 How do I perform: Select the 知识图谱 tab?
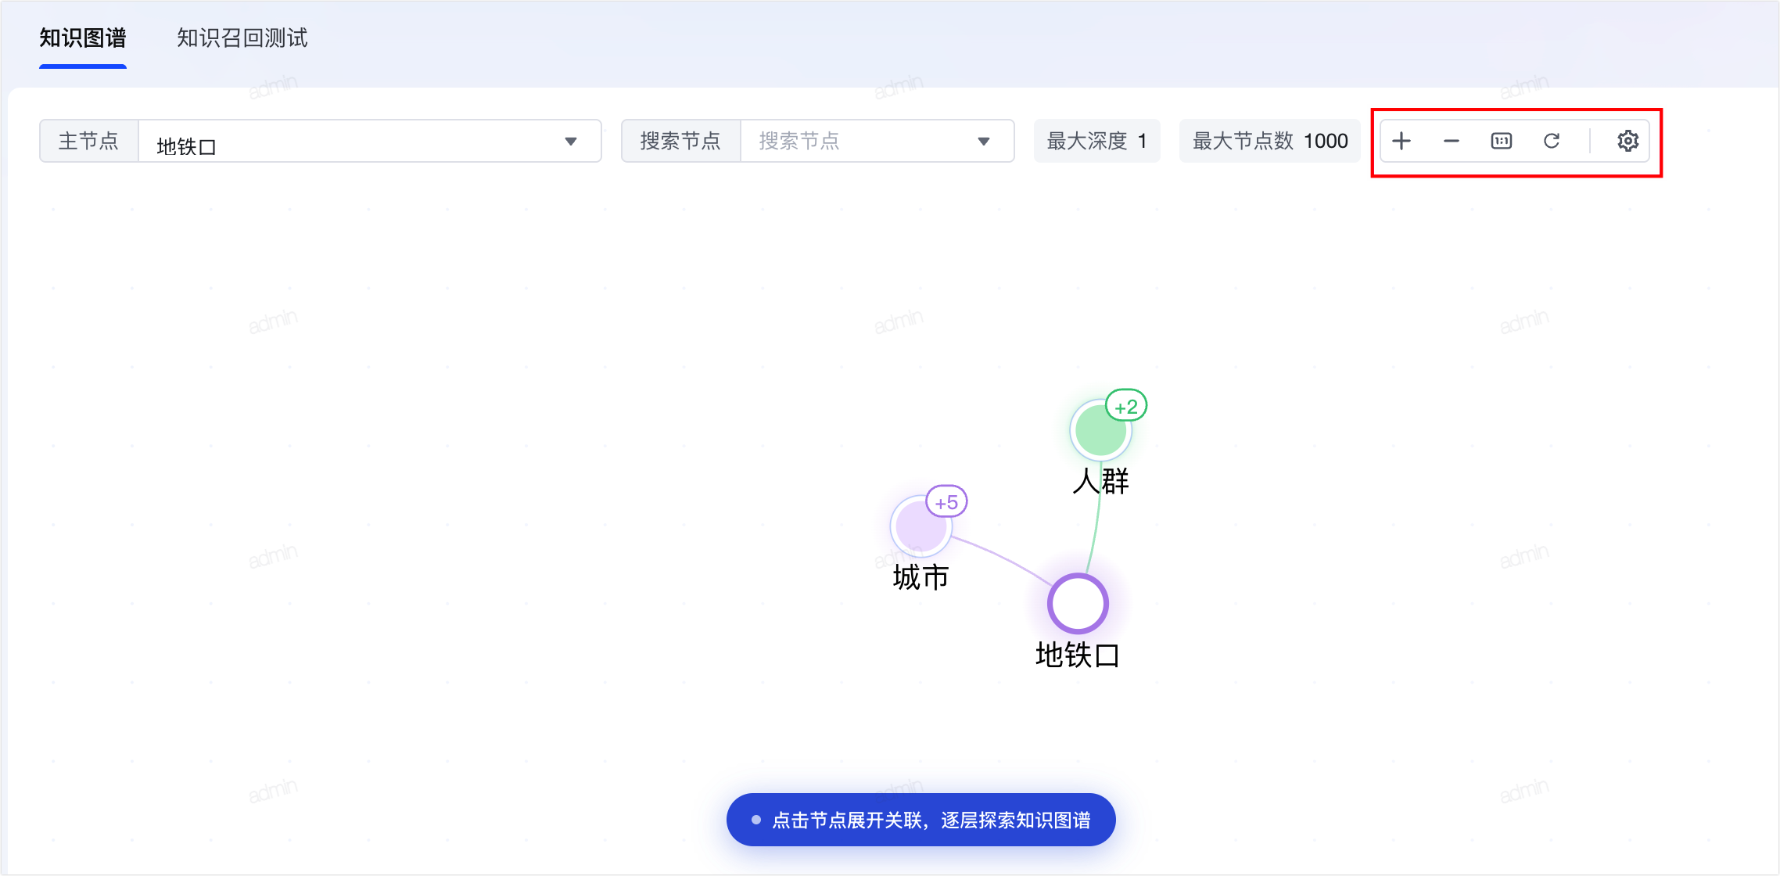click(x=83, y=38)
